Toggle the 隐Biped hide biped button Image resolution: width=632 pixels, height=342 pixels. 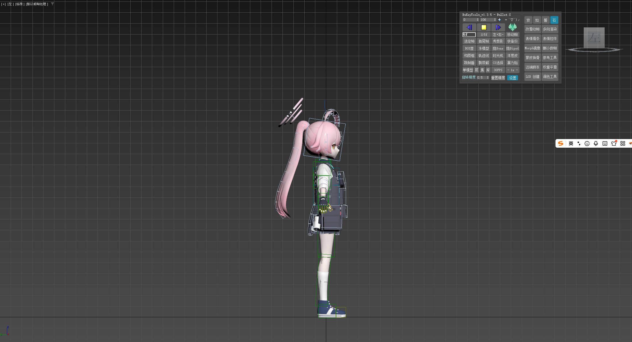512,48
